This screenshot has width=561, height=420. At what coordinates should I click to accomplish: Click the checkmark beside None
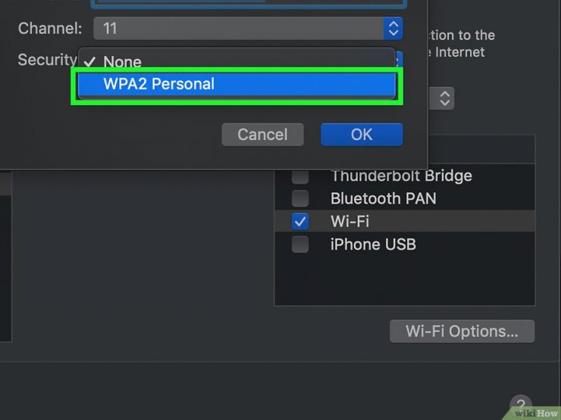pyautogui.click(x=89, y=62)
